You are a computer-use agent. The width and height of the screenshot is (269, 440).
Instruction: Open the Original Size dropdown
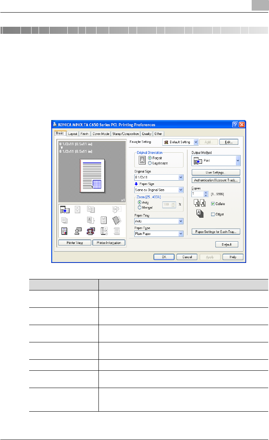coord(181,177)
